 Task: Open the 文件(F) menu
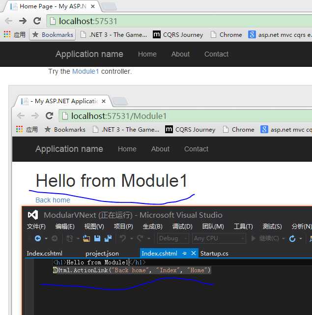click(36, 227)
